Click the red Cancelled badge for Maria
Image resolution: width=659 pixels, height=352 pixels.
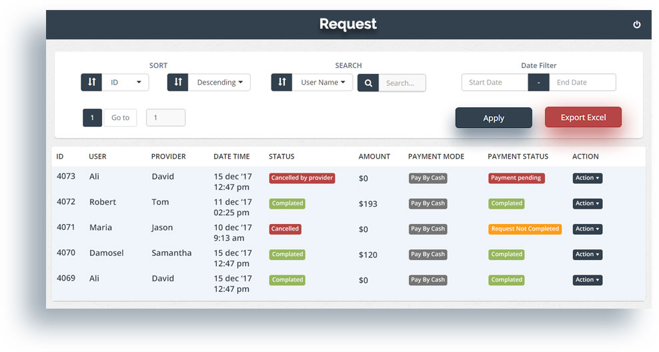285,229
